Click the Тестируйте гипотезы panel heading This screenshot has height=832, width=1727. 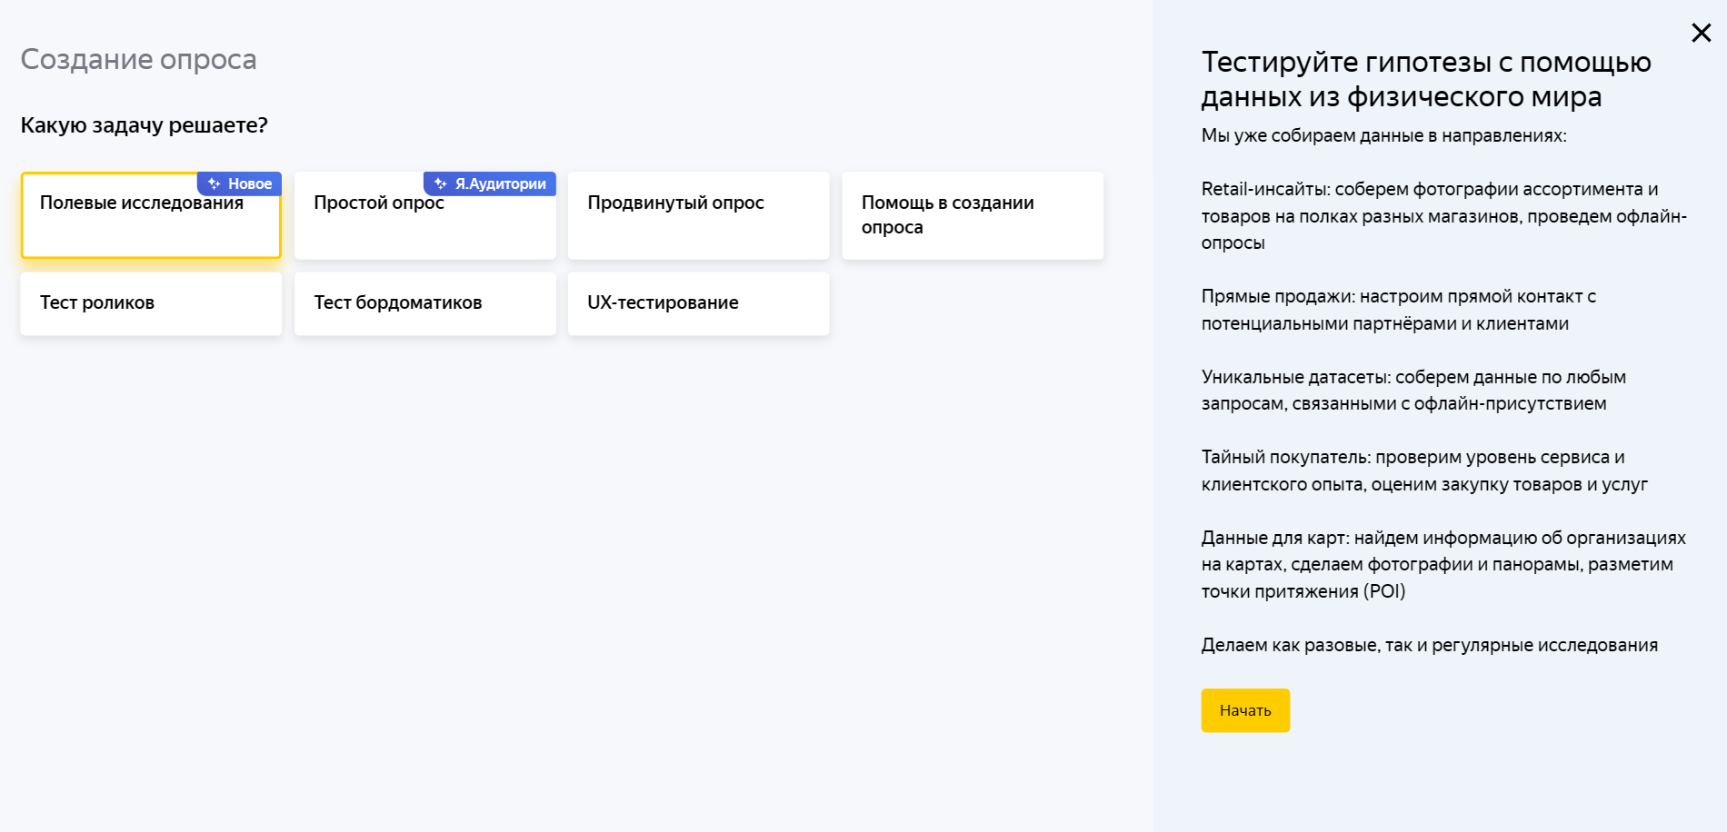(1426, 79)
